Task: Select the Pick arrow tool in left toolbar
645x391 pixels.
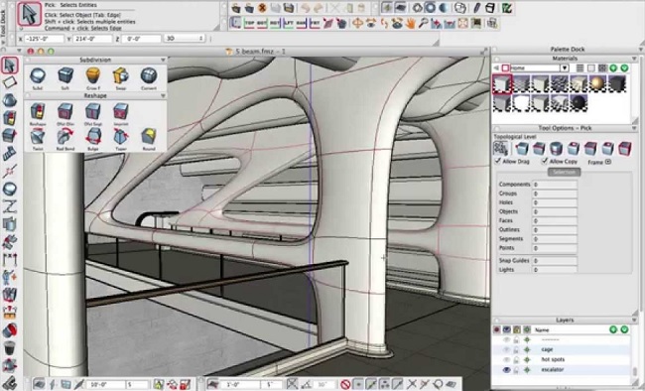Action: 10,65
